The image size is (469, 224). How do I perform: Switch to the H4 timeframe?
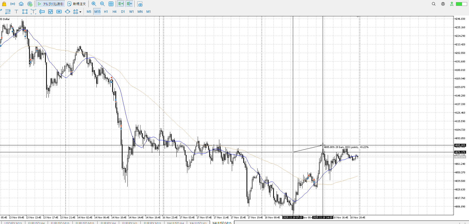(x=114, y=11)
